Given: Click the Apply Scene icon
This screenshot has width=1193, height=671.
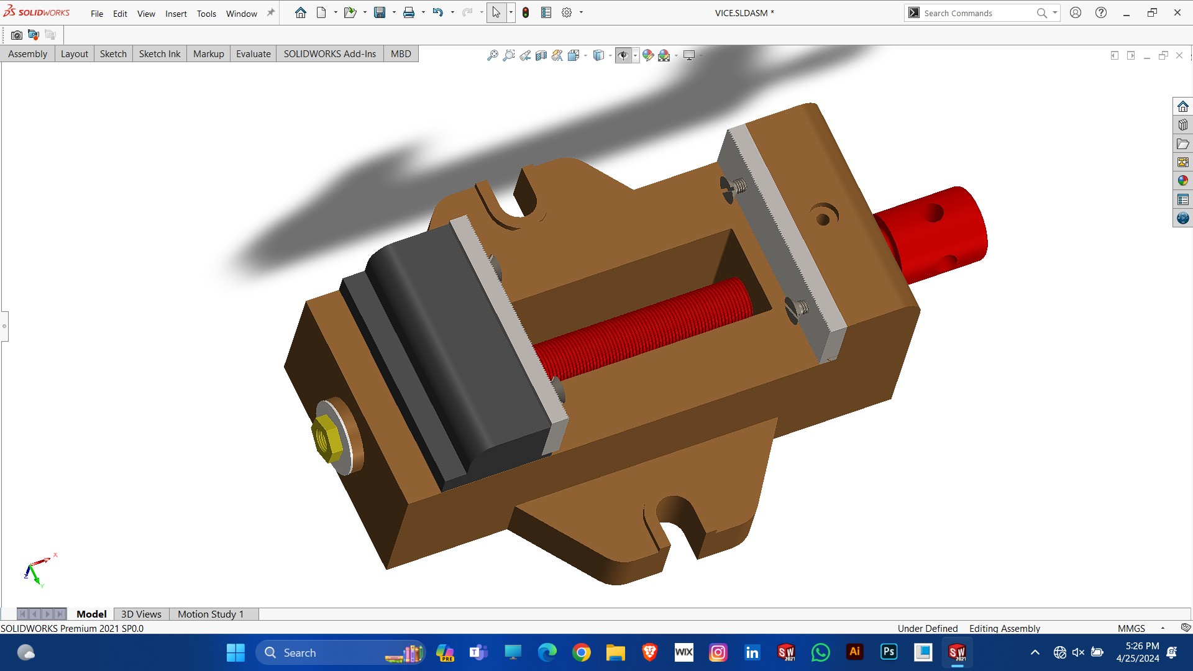Looking at the screenshot, I should [664, 55].
